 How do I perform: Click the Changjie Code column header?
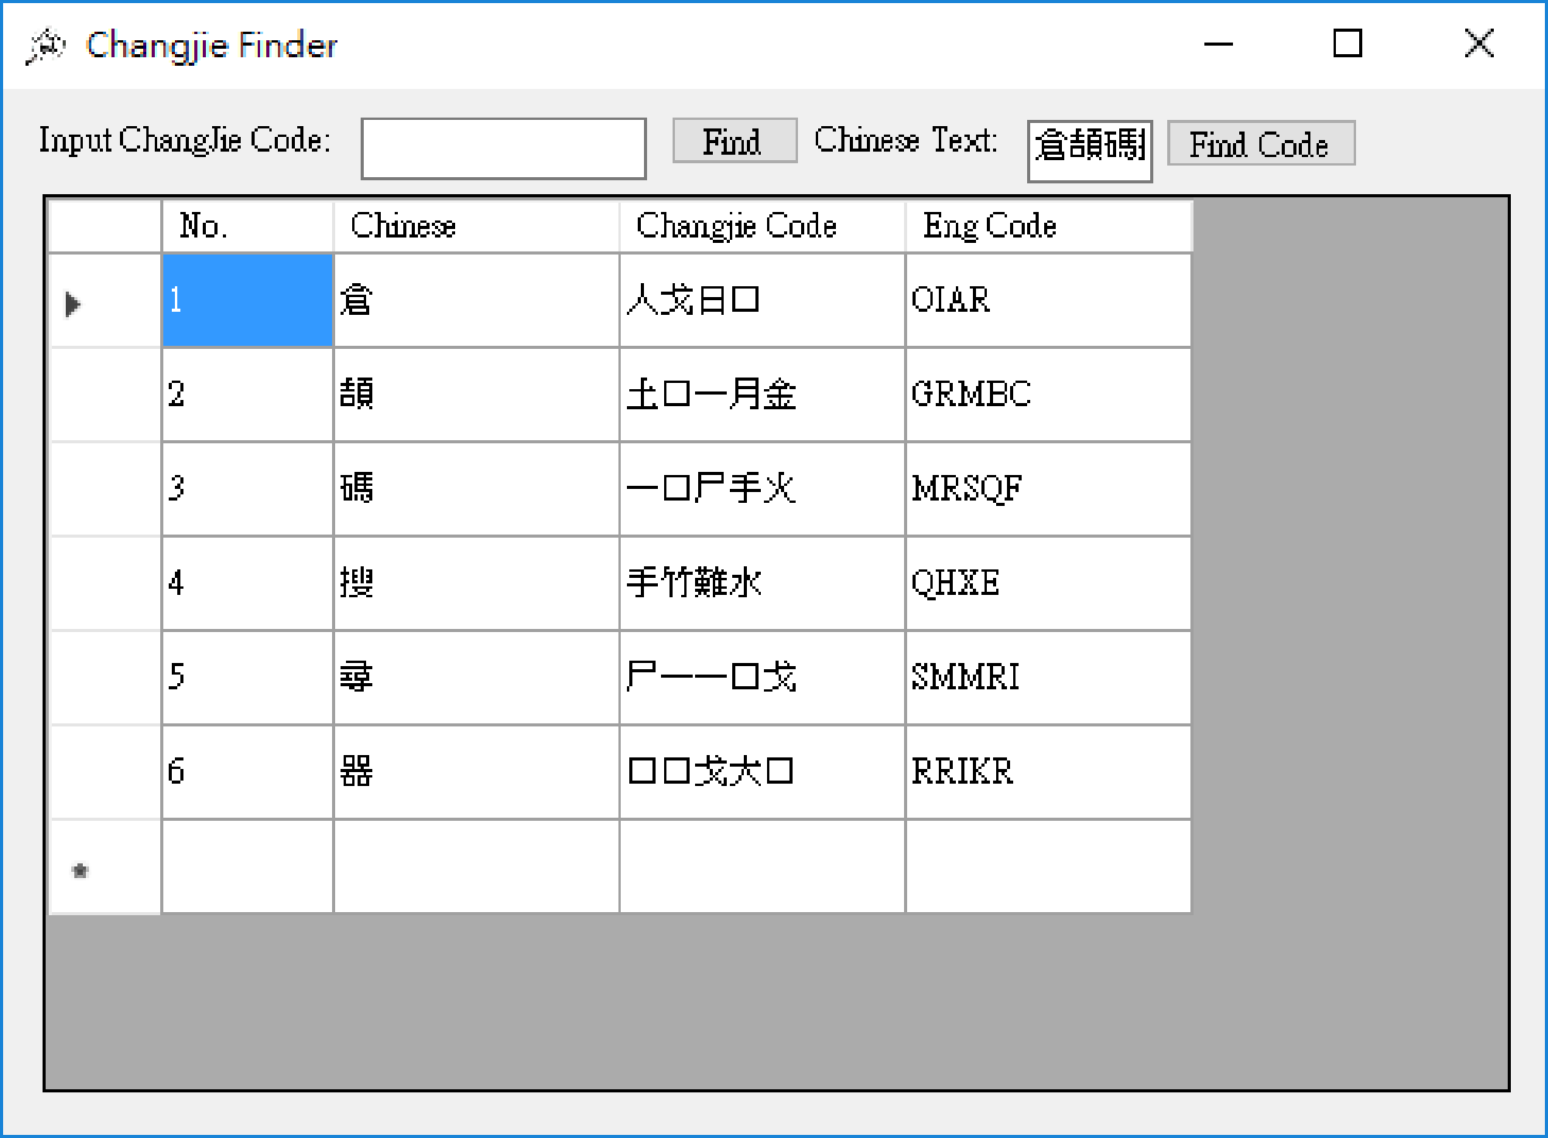coord(761,227)
